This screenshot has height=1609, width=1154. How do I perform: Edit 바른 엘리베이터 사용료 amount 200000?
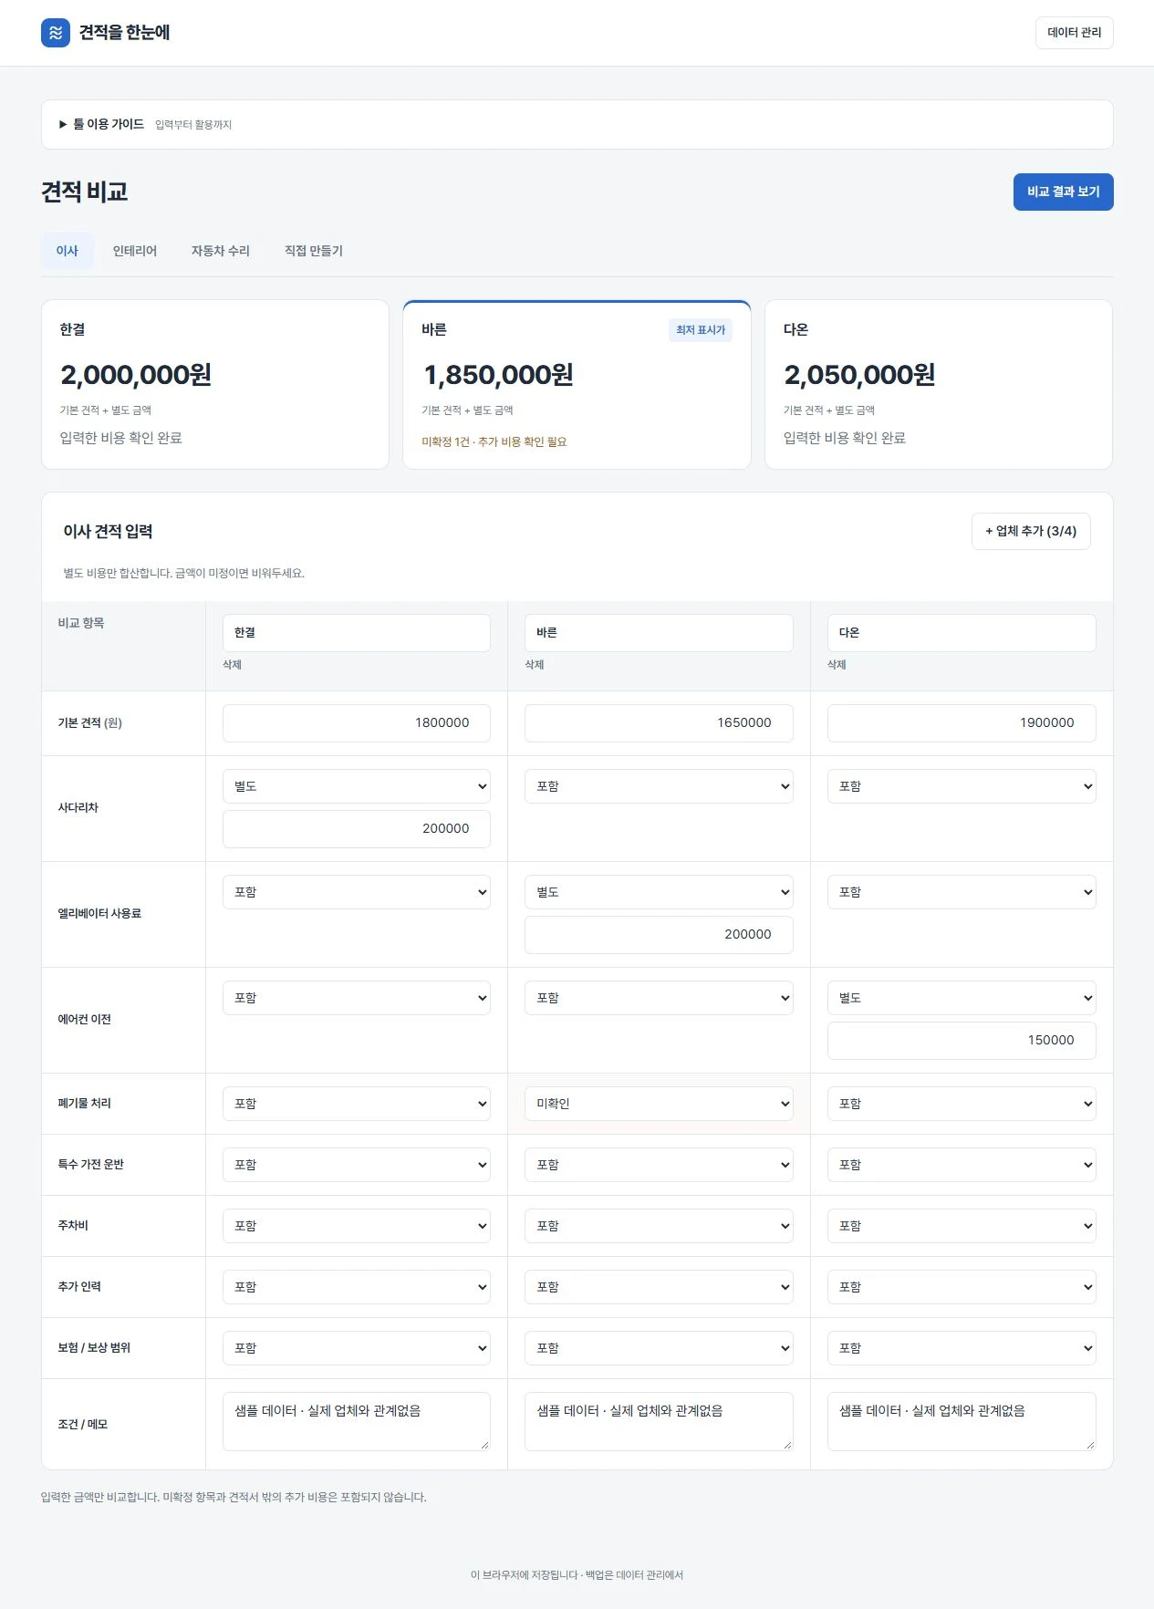click(x=659, y=935)
